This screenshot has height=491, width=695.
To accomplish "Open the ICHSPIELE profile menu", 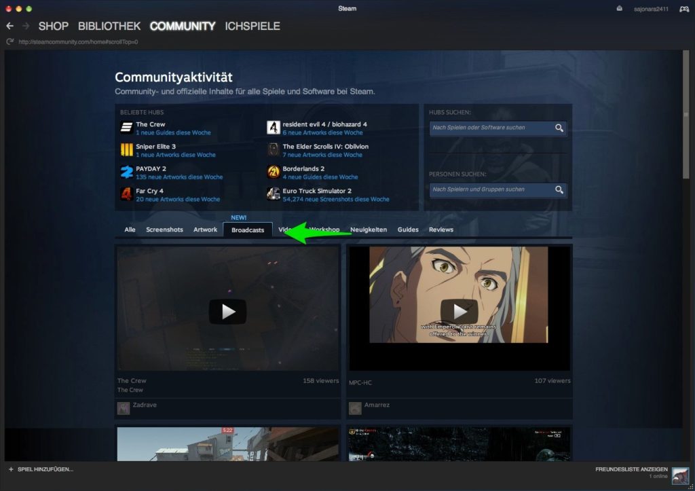I will pyautogui.click(x=252, y=26).
